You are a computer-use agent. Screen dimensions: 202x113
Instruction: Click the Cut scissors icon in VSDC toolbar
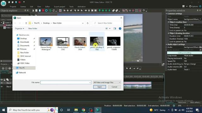33,10
